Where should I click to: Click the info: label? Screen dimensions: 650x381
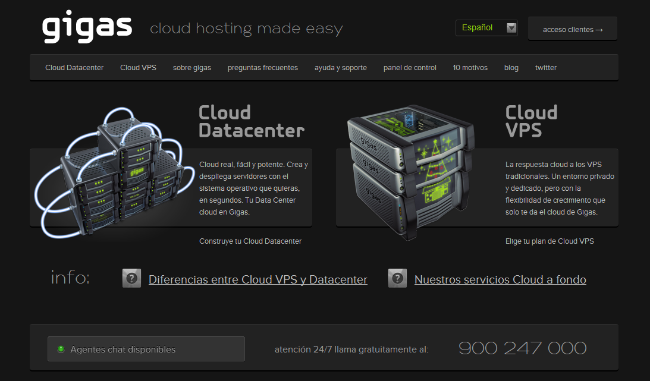click(x=70, y=277)
